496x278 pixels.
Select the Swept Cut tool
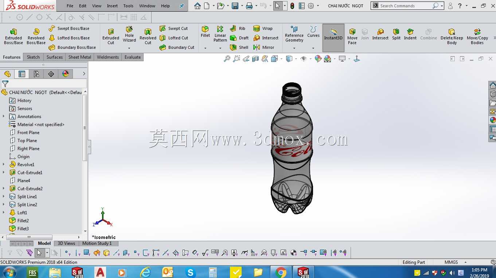click(x=173, y=28)
